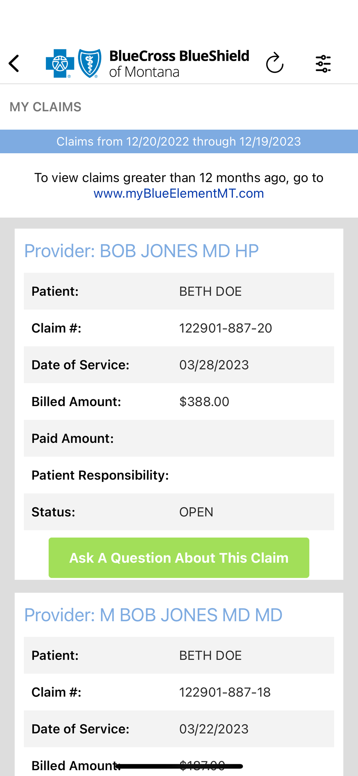Screen dimensions: 358x776
Task: Tap the claims date range banner
Action: pos(179,141)
